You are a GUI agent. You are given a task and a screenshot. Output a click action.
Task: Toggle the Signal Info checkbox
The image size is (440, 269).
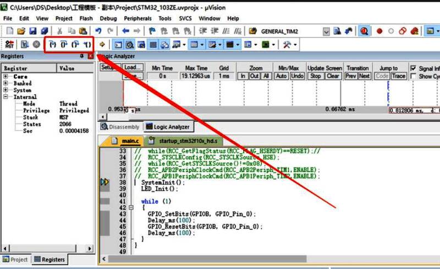414,68
